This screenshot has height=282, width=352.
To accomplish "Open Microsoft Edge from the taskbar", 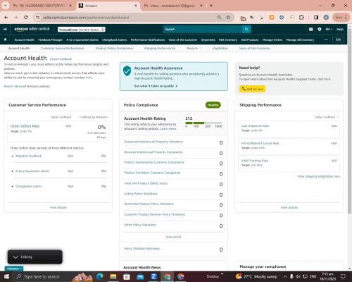I will point(100,276).
